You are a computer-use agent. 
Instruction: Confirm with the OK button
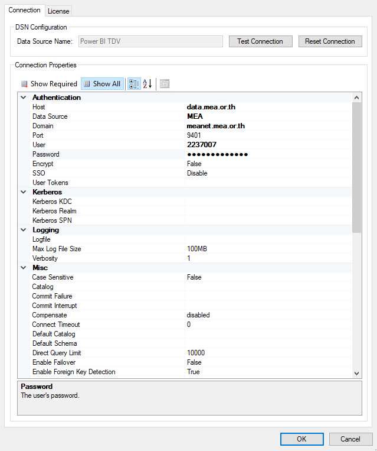(301, 439)
